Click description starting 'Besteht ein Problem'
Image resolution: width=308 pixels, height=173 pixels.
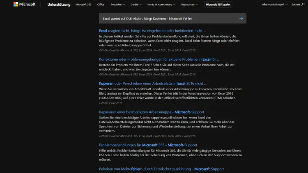(x=167, y=67)
